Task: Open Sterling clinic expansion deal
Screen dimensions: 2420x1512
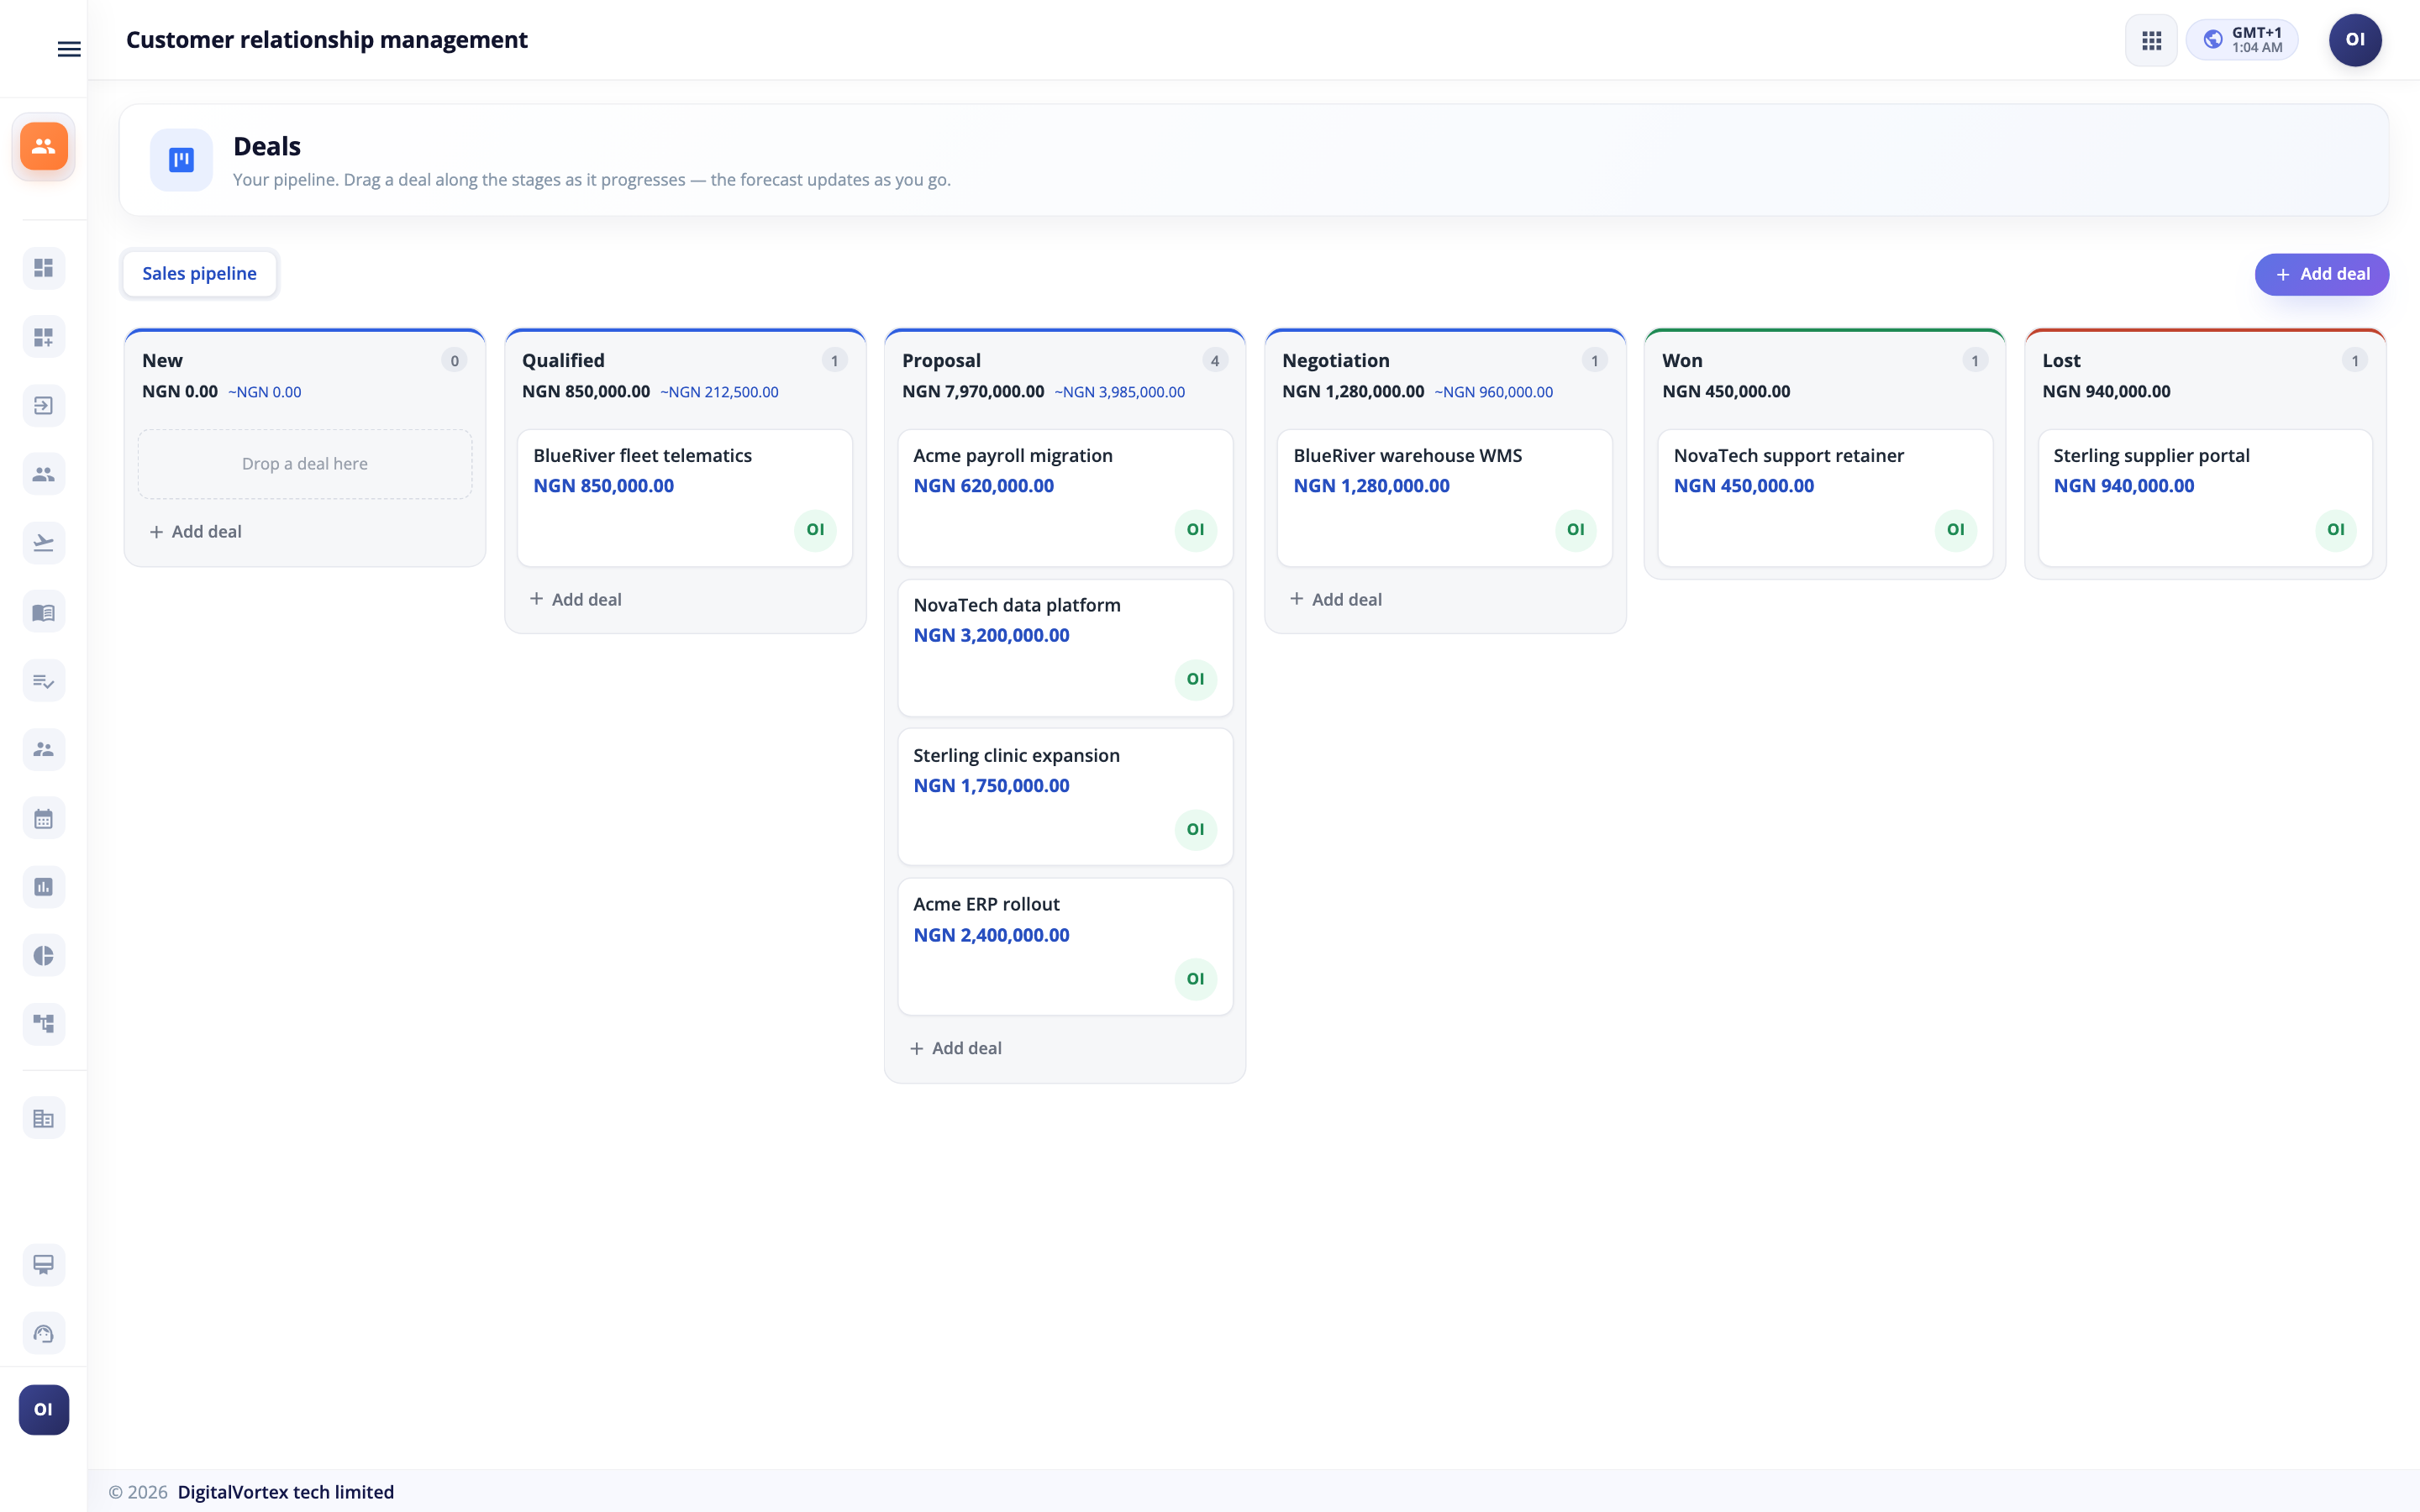Action: click(x=1065, y=797)
